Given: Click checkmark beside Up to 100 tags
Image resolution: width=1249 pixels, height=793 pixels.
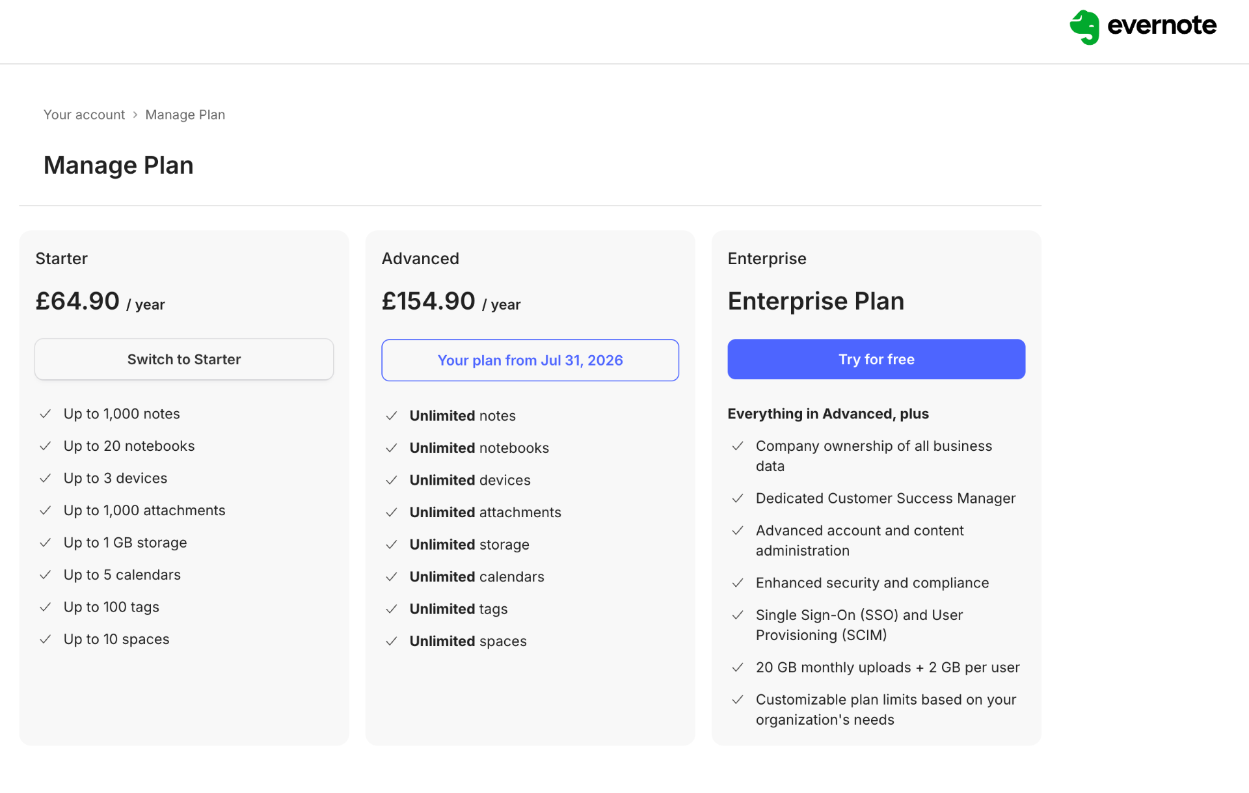Looking at the screenshot, I should click(46, 607).
